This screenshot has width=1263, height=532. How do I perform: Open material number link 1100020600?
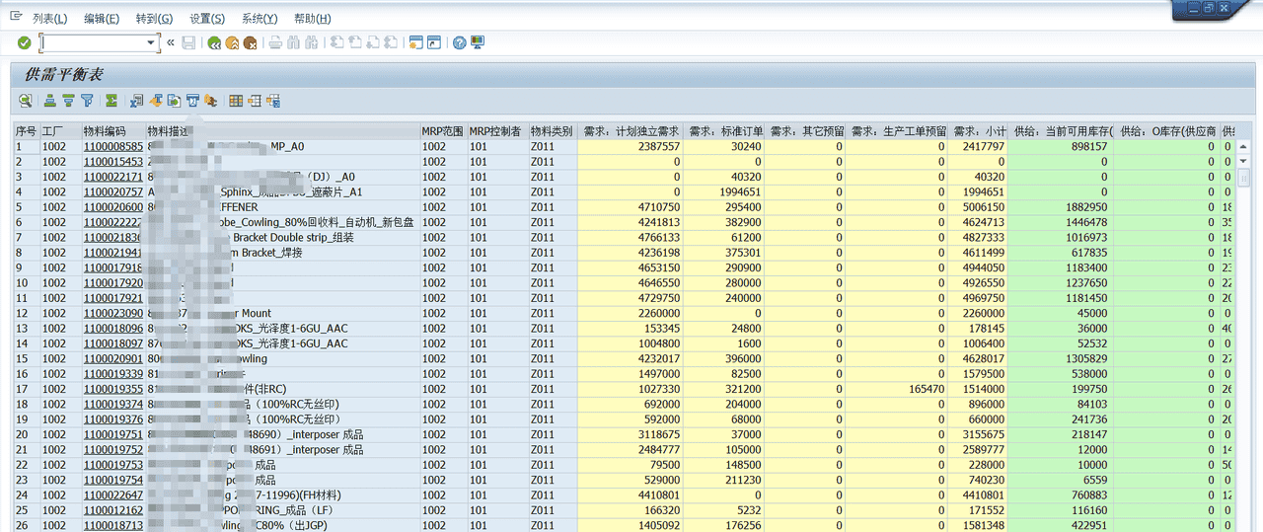(x=112, y=207)
